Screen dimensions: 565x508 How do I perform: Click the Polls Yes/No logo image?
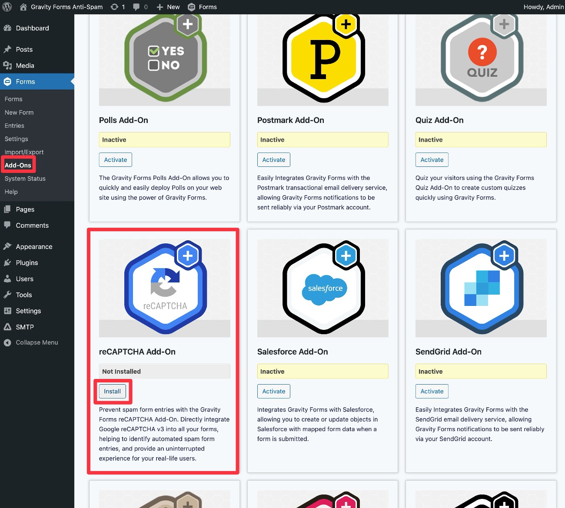click(165, 59)
